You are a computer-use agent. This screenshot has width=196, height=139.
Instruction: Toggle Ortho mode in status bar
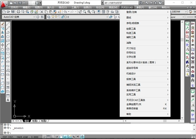53,137
